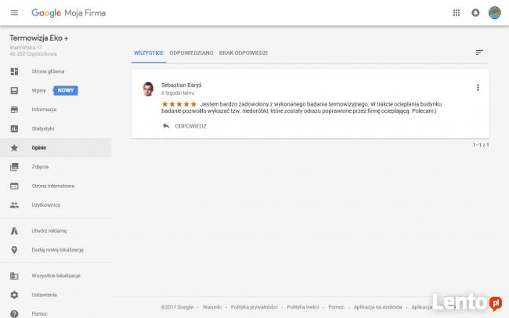Click the Strona główna dashboard icon

click(14, 71)
